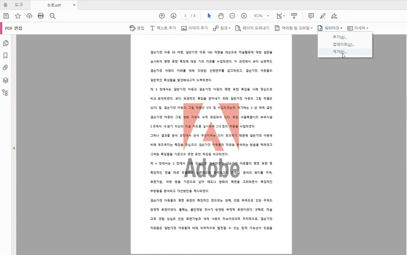Choose 이미지 추가 to add image

pos(195,28)
